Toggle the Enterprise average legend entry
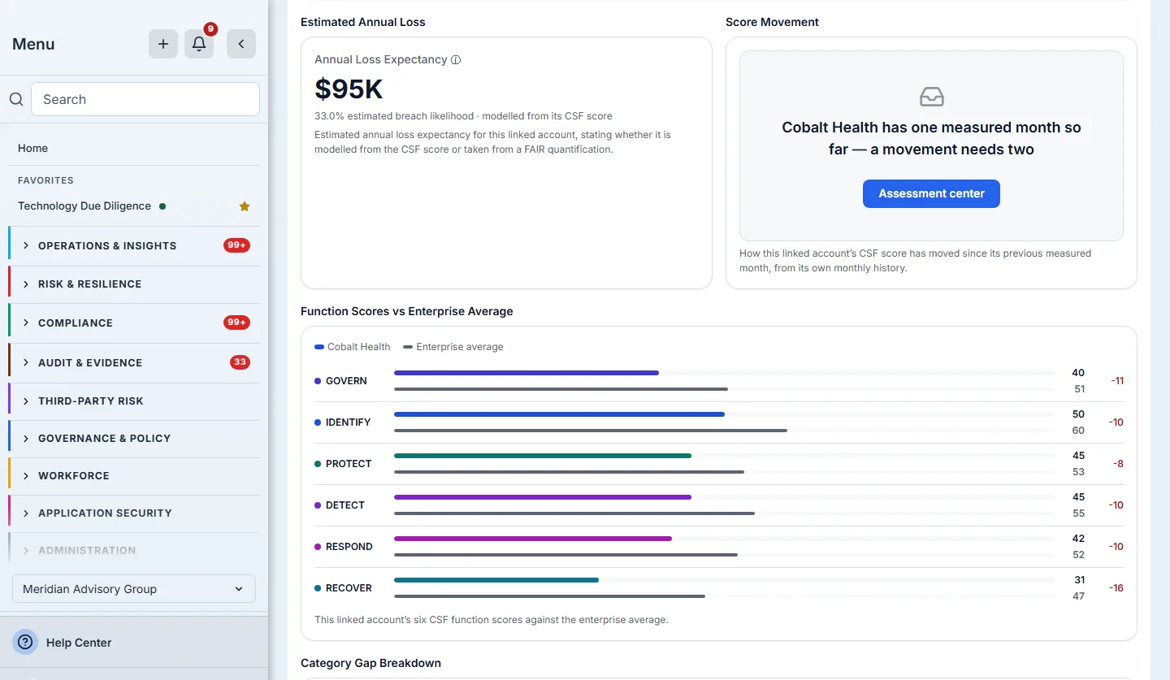This screenshot has height=680, width=1170. (x=453, y=347)
